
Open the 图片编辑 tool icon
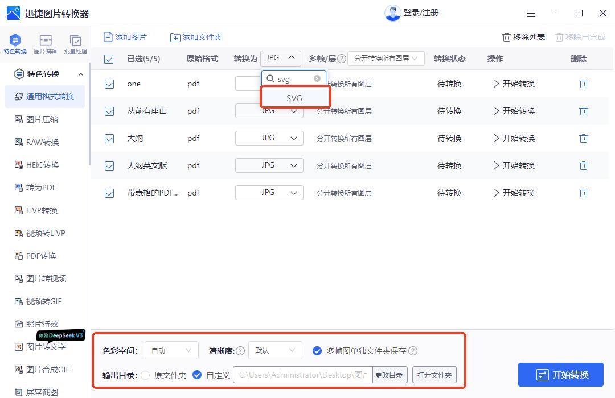click(x=46, y=44)
